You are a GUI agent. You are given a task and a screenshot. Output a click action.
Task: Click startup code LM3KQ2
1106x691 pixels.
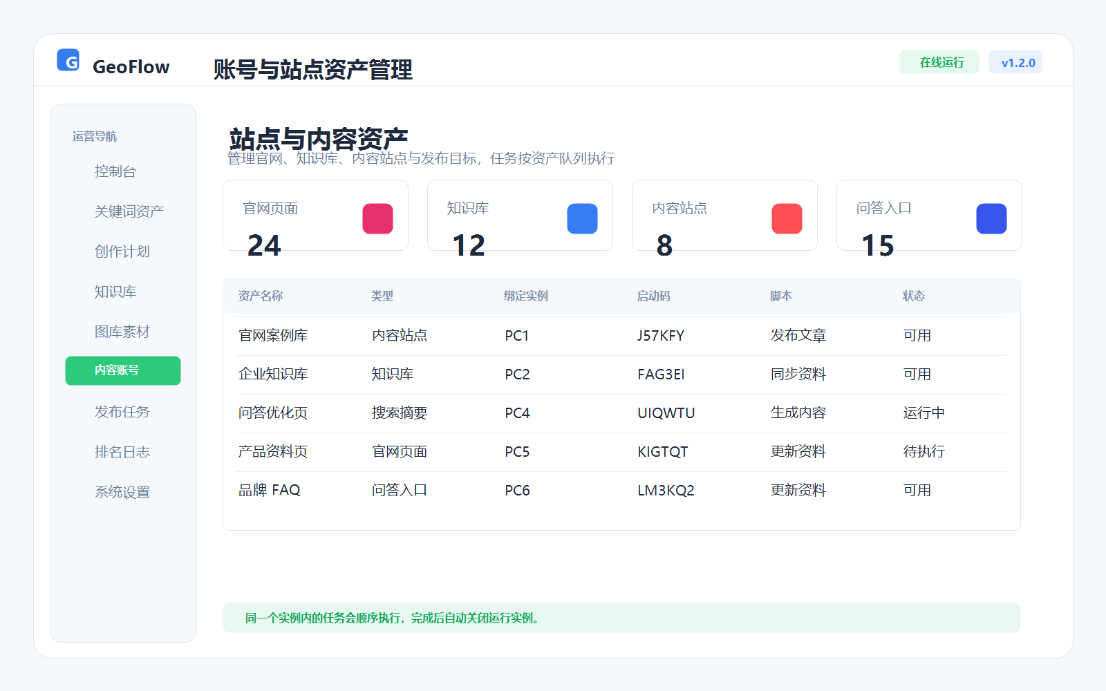tap(666, 491)
